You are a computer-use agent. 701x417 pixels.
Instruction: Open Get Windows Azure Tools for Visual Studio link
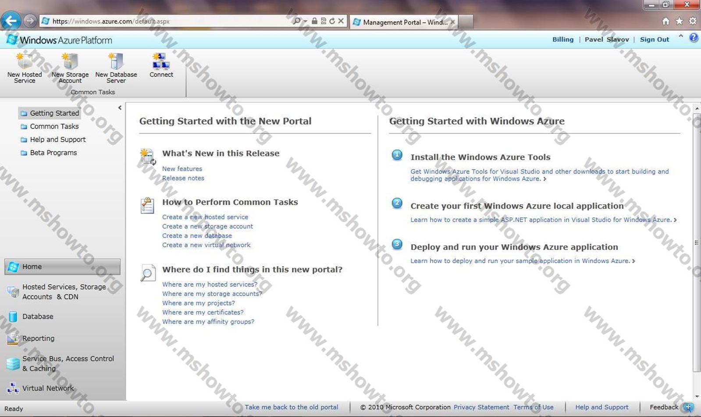tap(540, 175)
